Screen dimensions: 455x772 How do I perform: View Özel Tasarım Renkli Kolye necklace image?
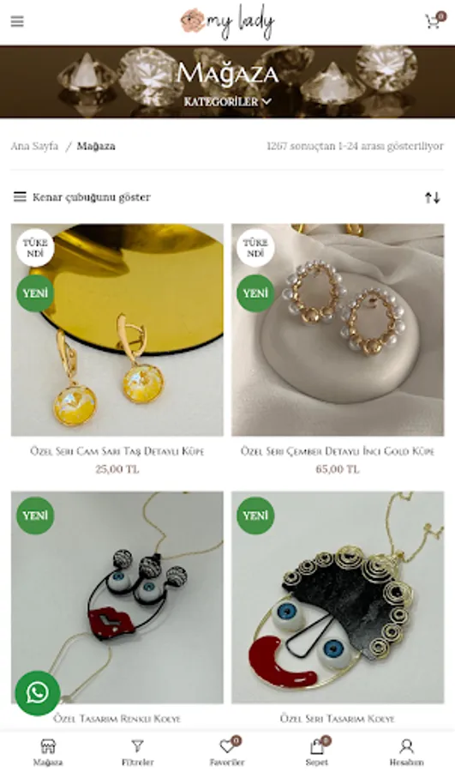tap(117, 597)
